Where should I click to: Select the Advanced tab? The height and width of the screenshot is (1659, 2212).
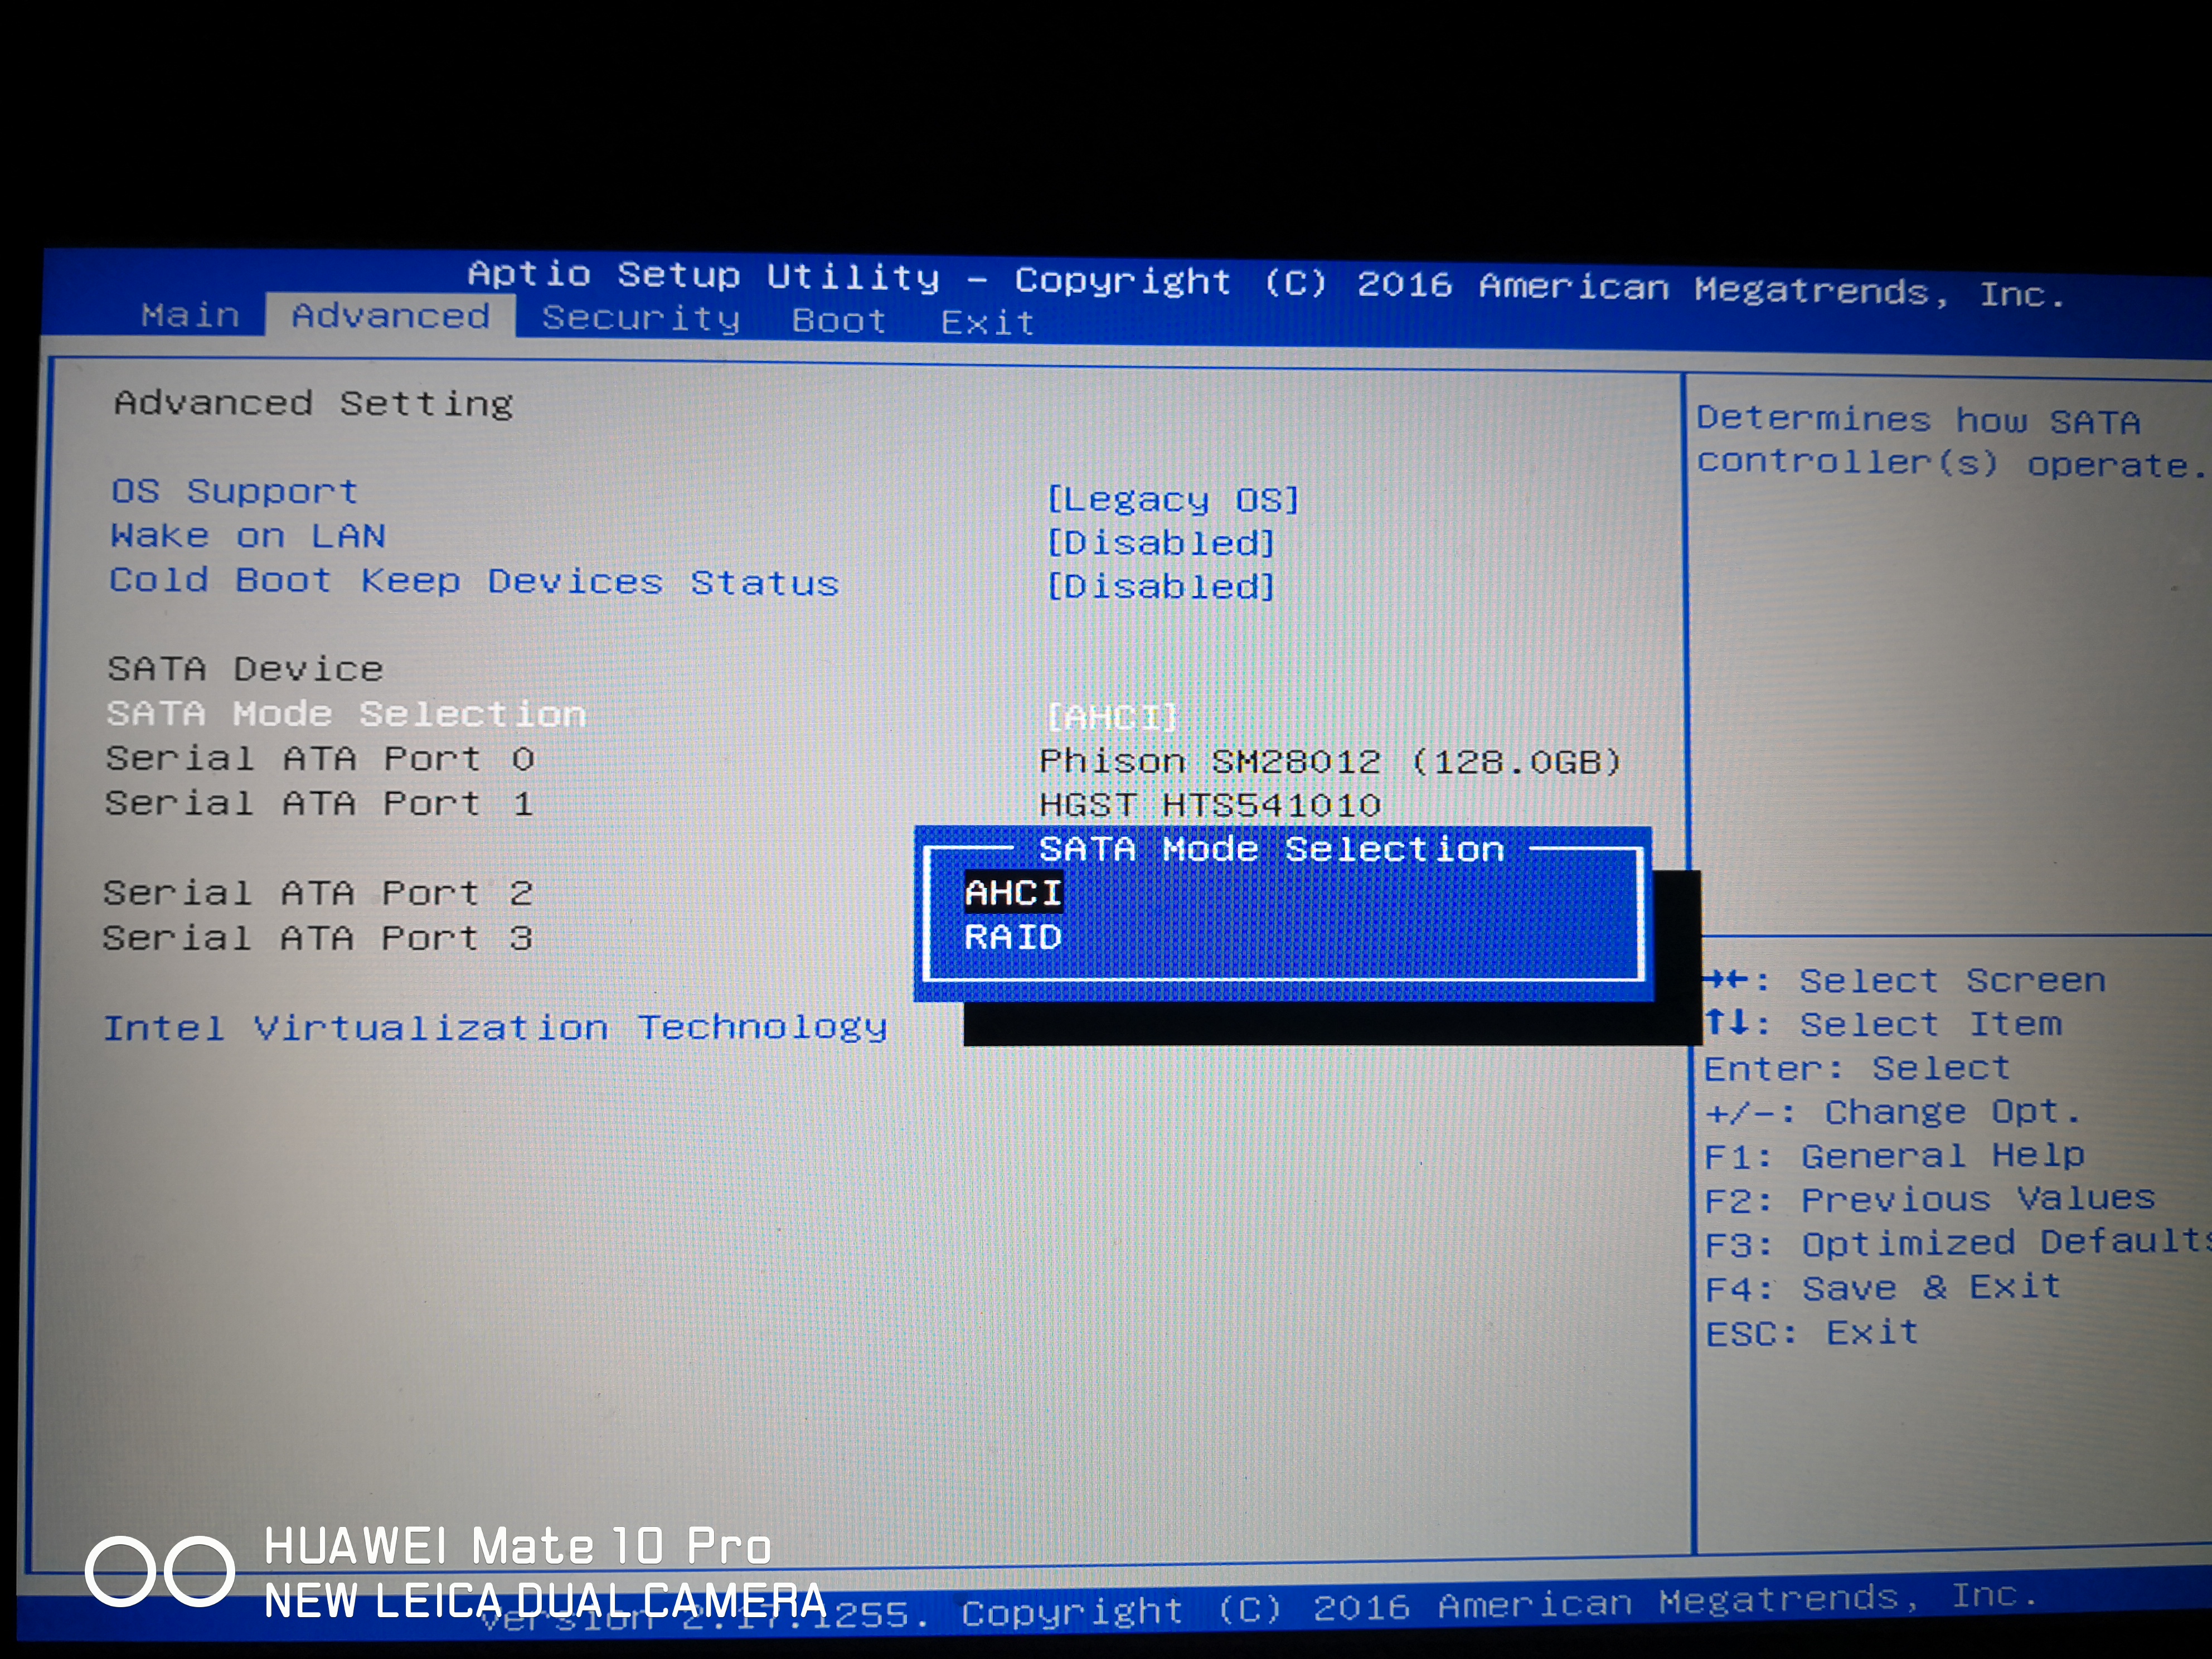(391, 316)
